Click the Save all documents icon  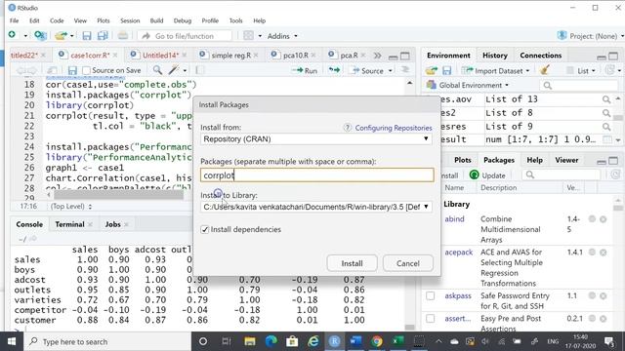pyautogui.click(x=103, y=36)
